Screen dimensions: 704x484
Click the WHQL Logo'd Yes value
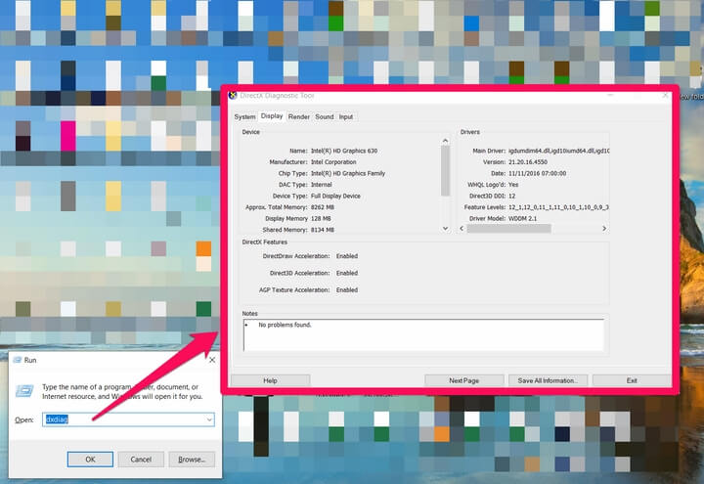513,185
